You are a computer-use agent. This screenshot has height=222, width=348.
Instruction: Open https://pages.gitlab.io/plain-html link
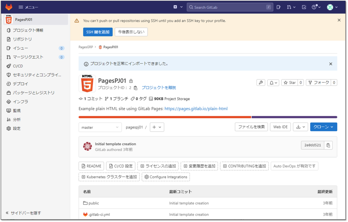click(196, 109)
